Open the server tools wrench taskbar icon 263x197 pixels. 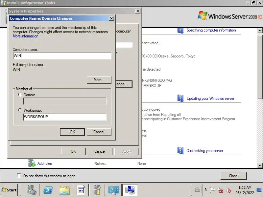click(97, 190)
